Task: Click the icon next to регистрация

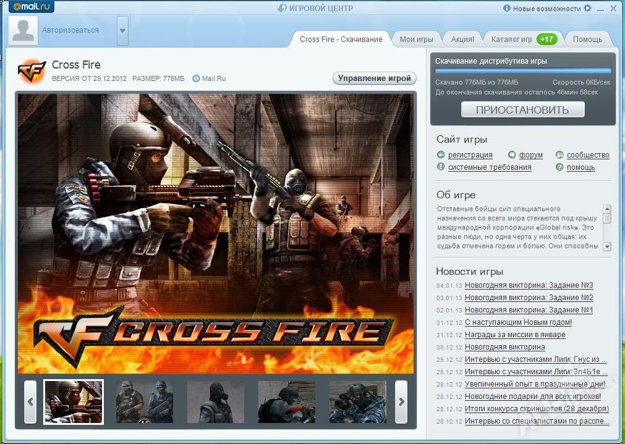Action: [x=441, y=155]
